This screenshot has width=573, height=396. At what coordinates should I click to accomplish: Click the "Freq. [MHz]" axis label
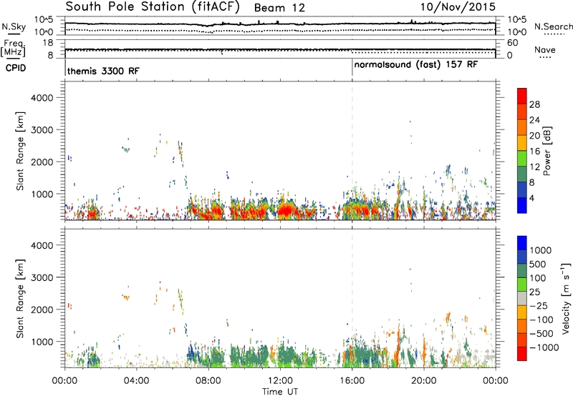click(x=13, y=48)
